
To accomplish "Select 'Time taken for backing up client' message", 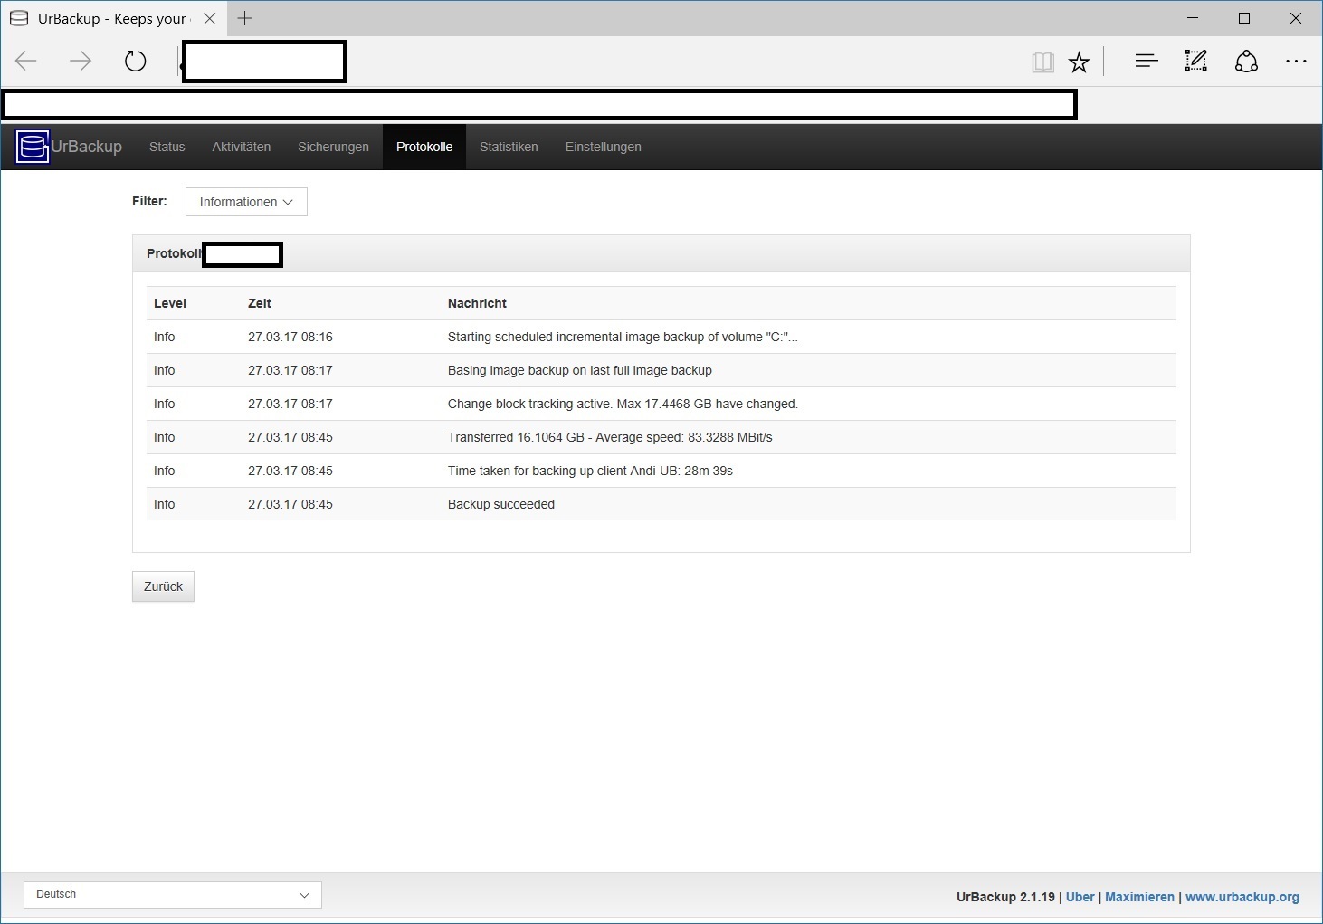I will pyautogui.click(x=590, y=471).
